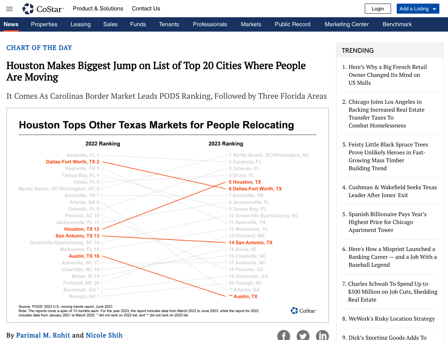This screenshot has width=448, height=340.
Task: Open Cushman & Wakefield Texas Leader story
Action: [x=392, y=191]
